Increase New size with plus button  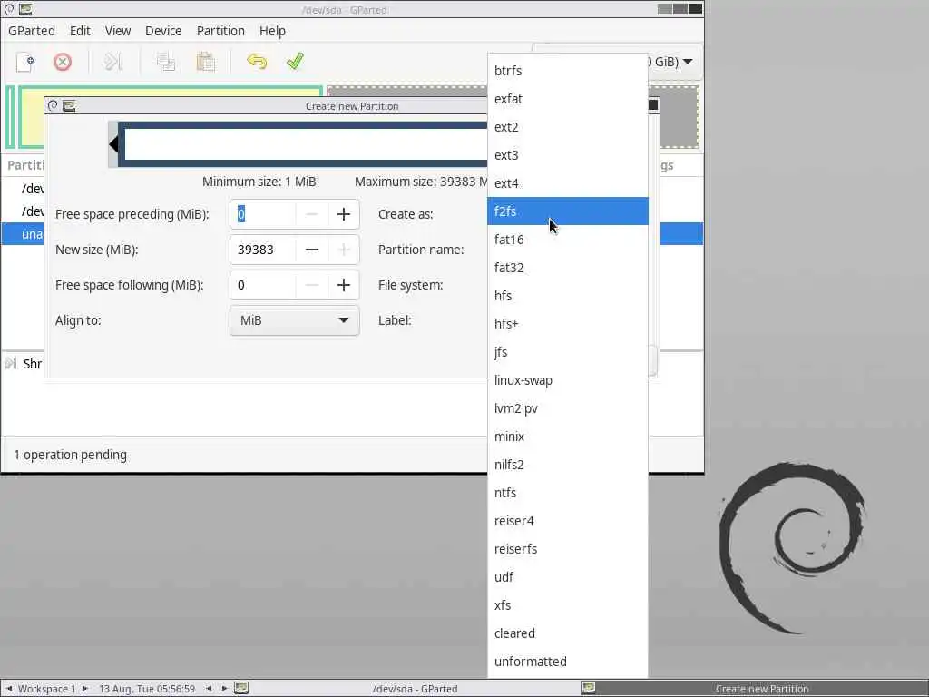(x=344, y=250)
